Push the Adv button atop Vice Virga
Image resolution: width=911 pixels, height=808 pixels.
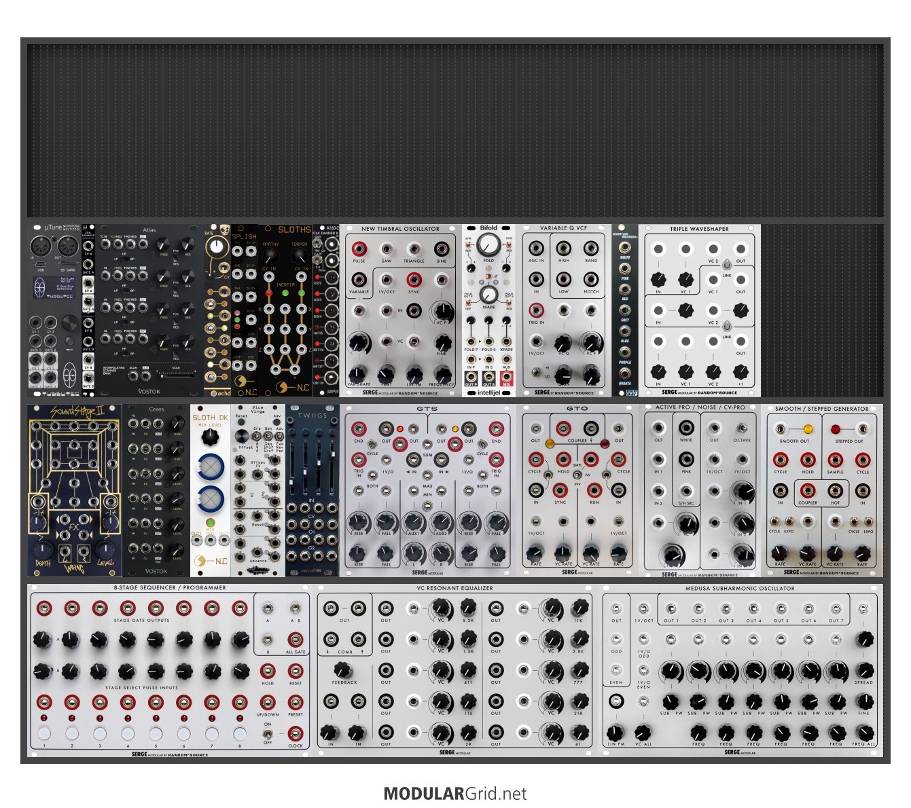(x=276, y=423)
